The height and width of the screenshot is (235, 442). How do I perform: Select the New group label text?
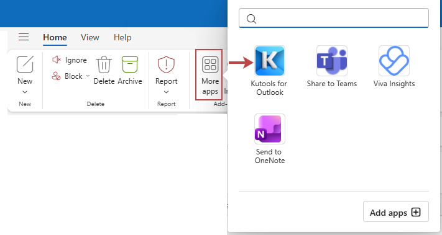coord(25,104)
